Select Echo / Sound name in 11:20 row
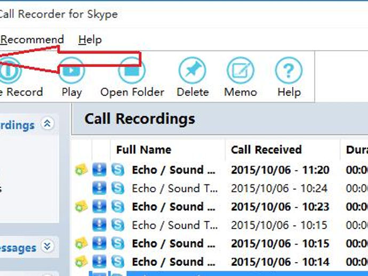The height and width of the screenshot is (276, 368). pyautogui.click(x=174, y=170)
